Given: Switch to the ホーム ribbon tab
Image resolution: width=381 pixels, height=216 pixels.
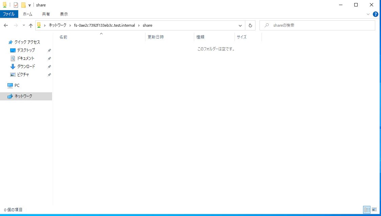Looking at the screenshot, I should point(27,14).
